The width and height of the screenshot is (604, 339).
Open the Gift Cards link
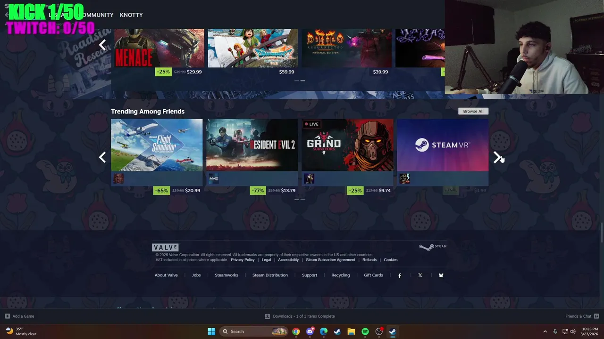[373, 275]
